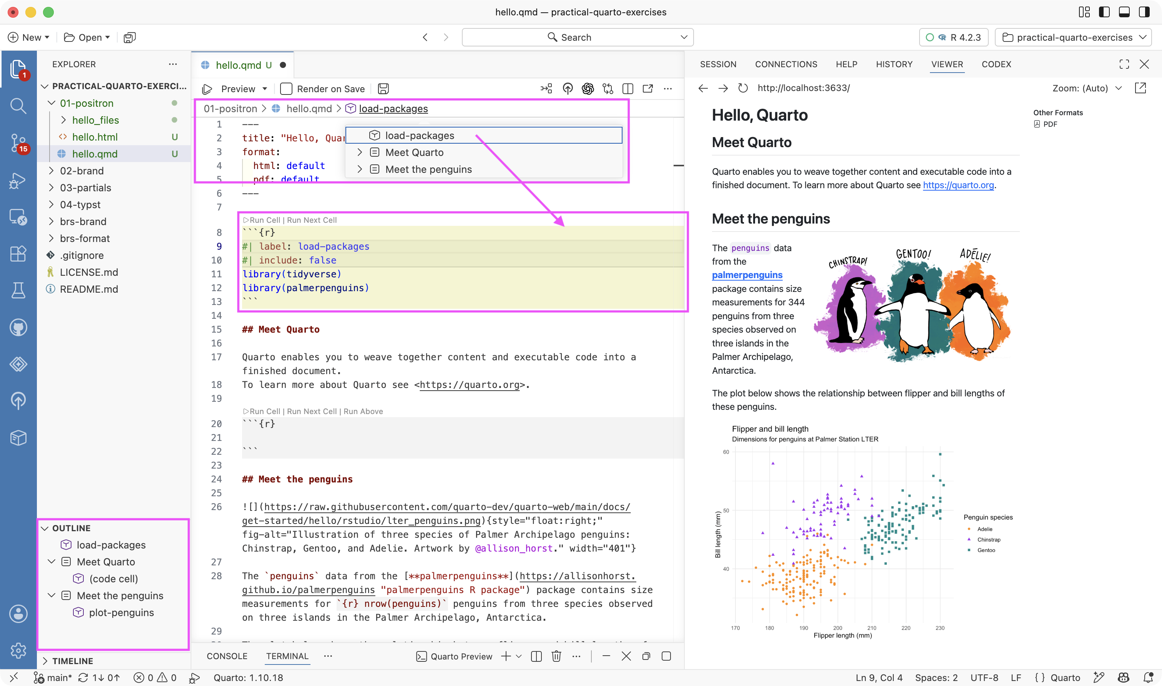Switch to the CONSOLE tab
1162x686 pixels.
click(227, 656)
